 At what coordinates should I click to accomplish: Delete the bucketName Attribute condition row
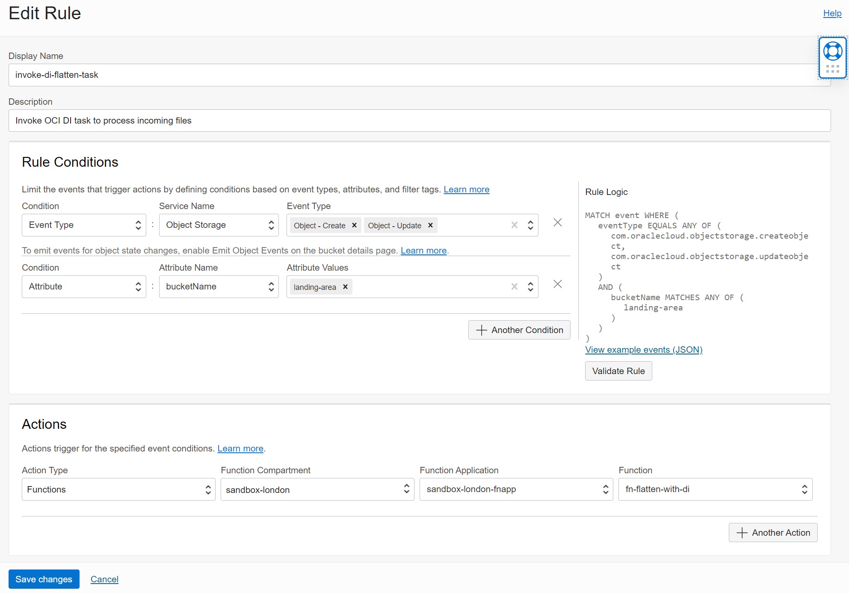[557, 284]
